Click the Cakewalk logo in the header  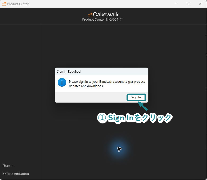(103, 14)
